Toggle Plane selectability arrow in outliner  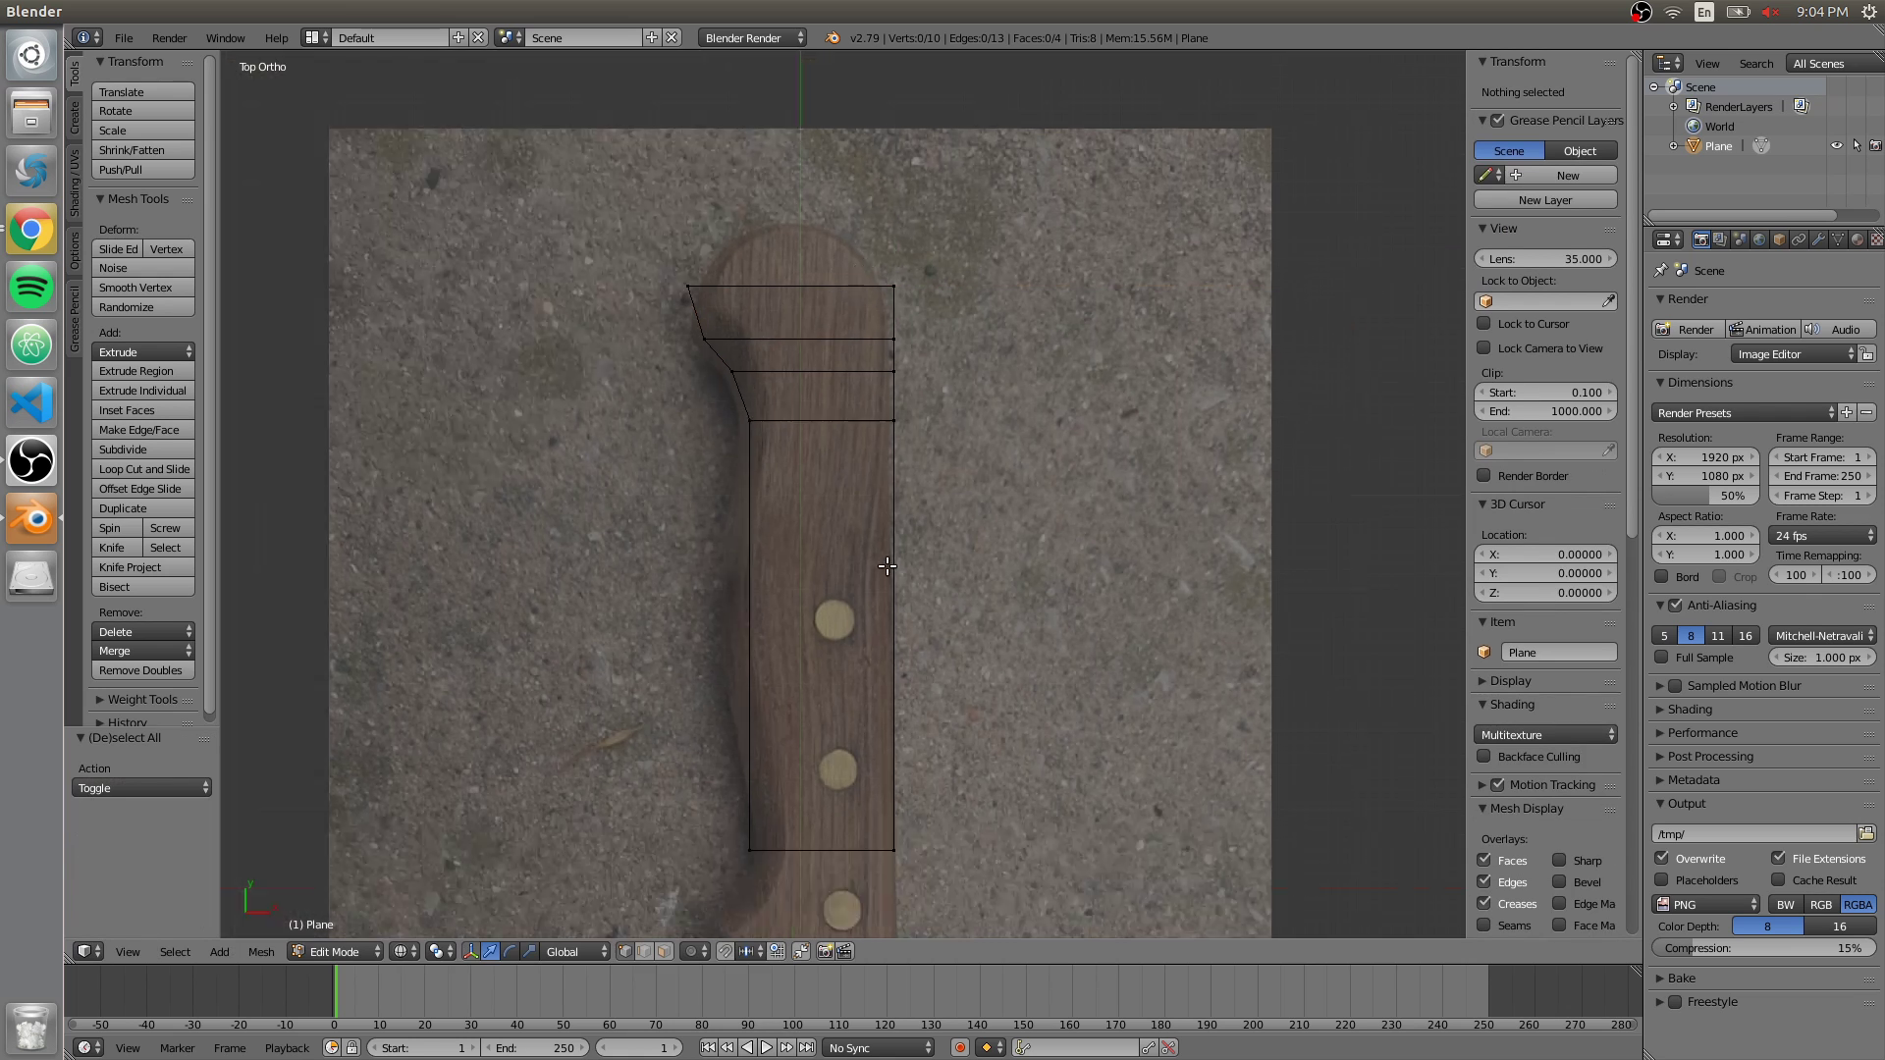pos(1856,145)
